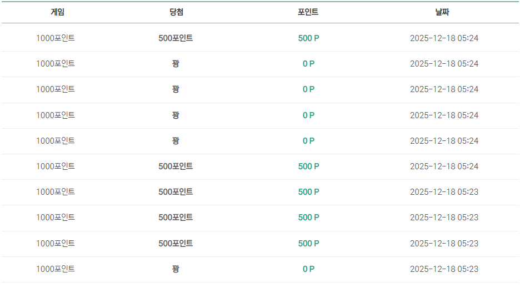Click the date cell of first row

coord(444,38)
